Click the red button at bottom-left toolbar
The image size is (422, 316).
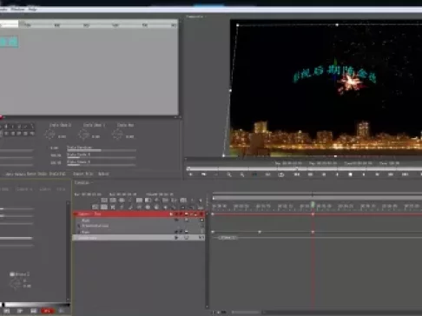pos(47,311)
